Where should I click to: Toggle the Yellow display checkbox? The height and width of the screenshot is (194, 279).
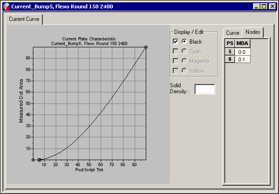click(175, 71)
